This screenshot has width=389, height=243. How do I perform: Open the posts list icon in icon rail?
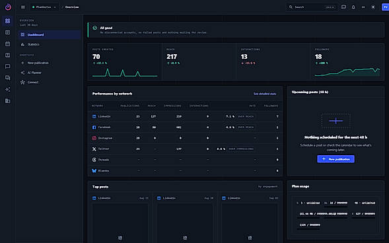[8, 32]
